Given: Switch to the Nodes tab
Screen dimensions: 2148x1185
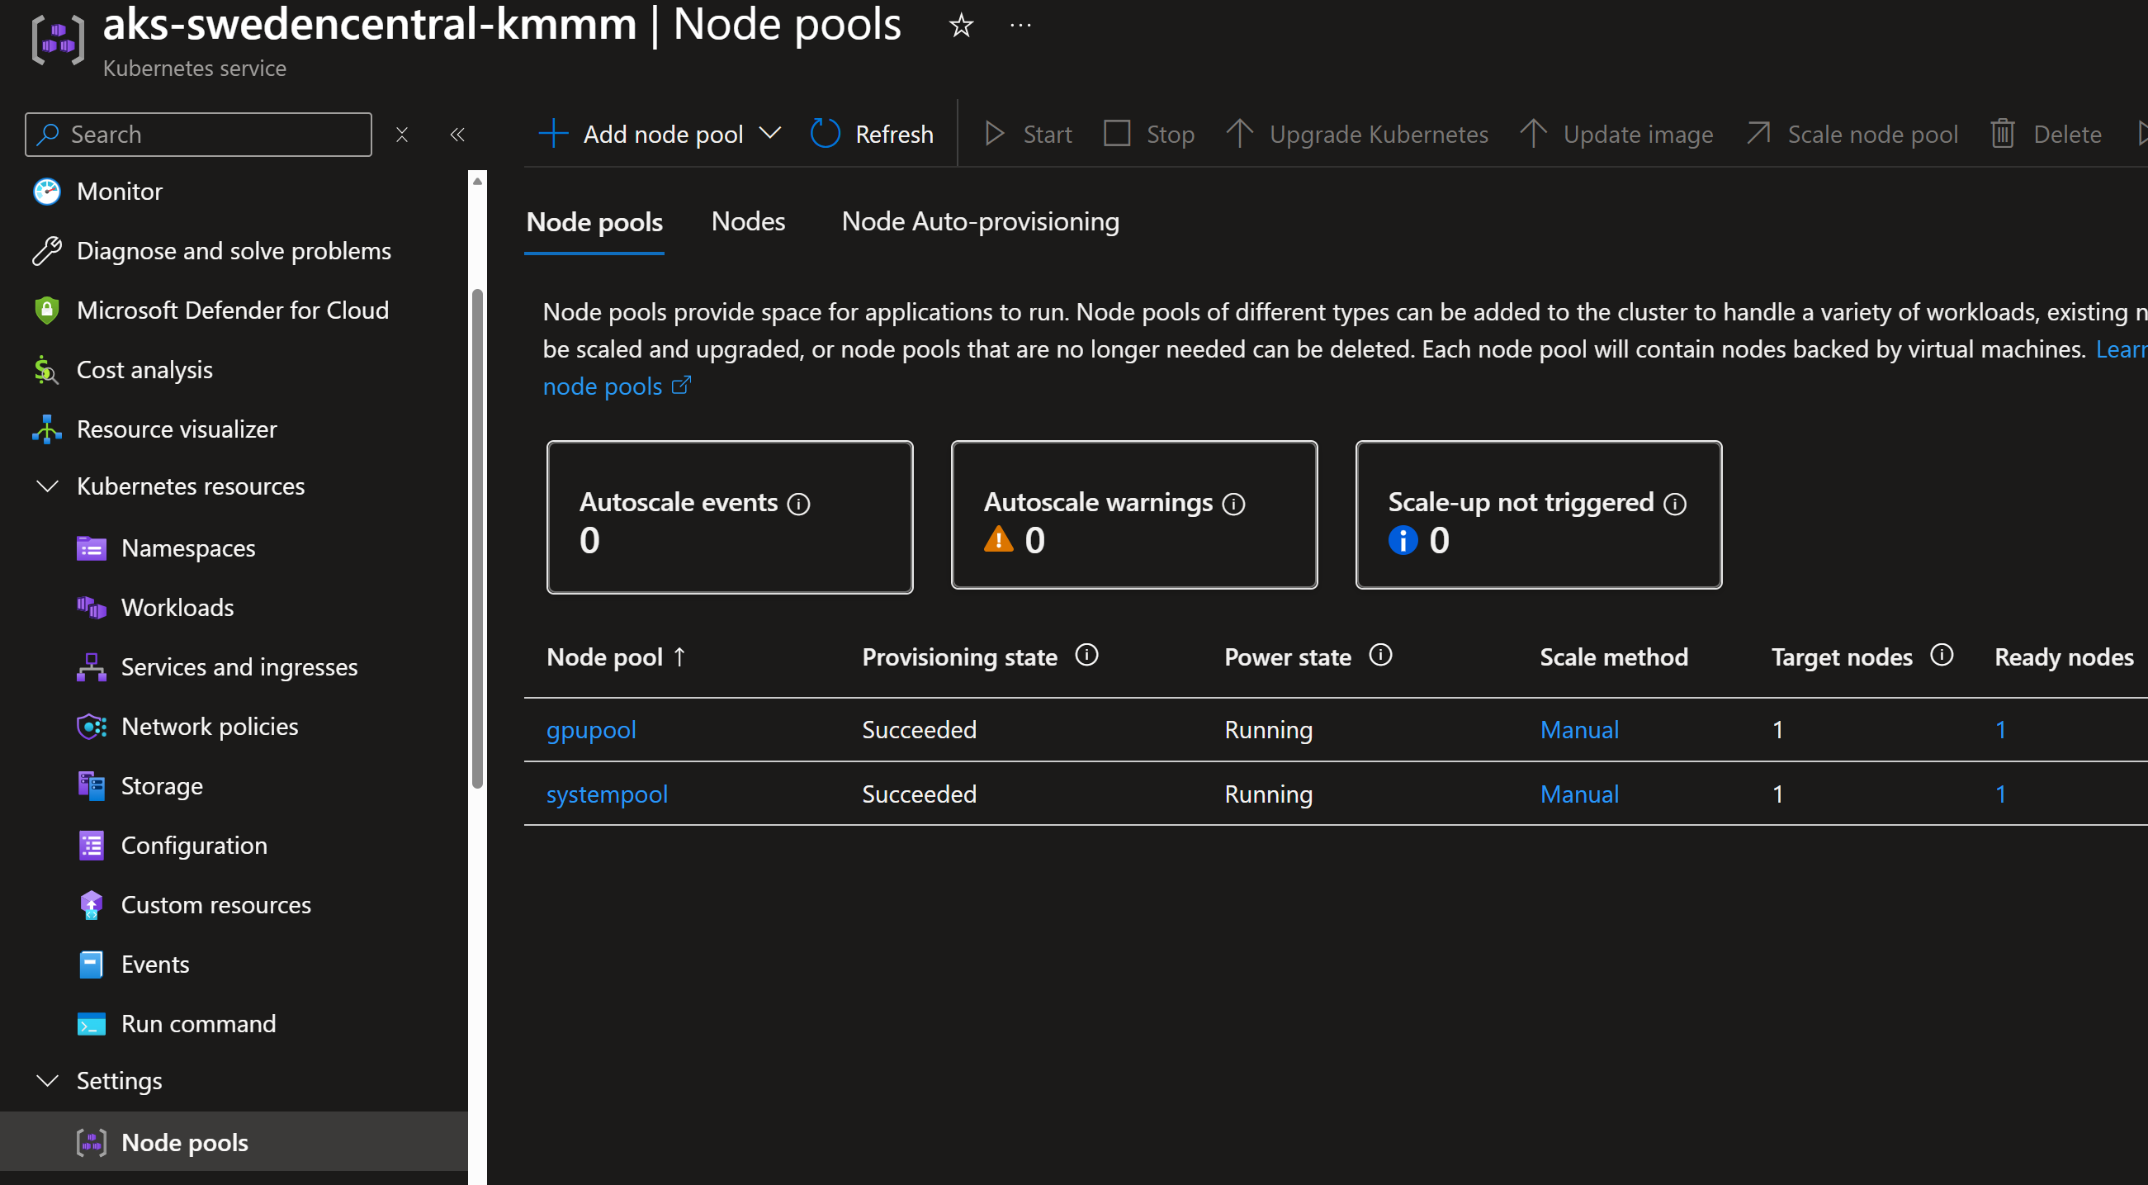Looking at the screenshot, I should (747, 221).
